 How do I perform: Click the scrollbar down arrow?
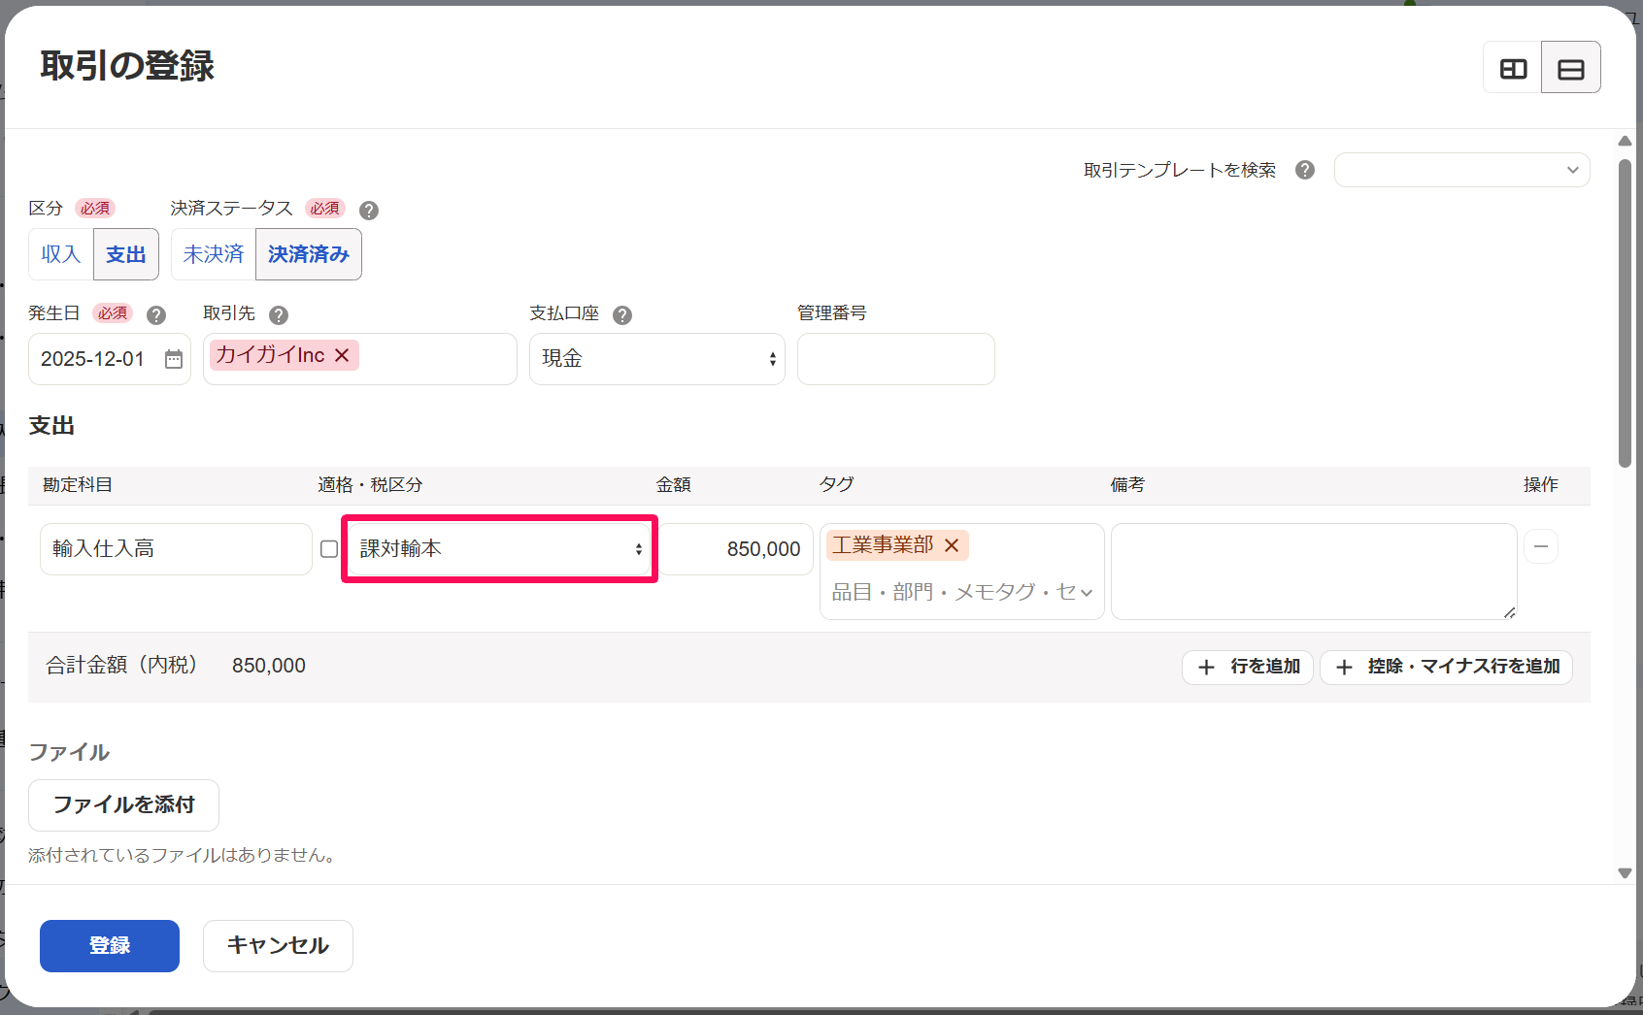click(1625, 873)
